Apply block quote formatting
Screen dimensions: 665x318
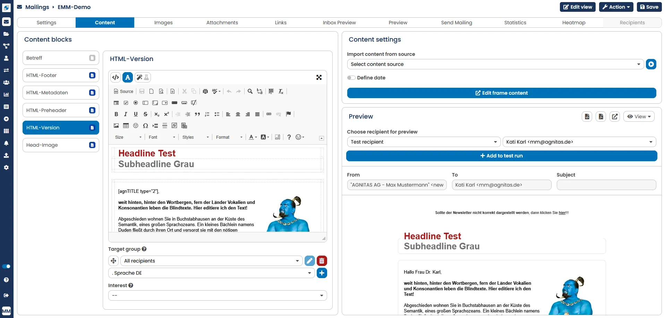click(x=197, y=114)
